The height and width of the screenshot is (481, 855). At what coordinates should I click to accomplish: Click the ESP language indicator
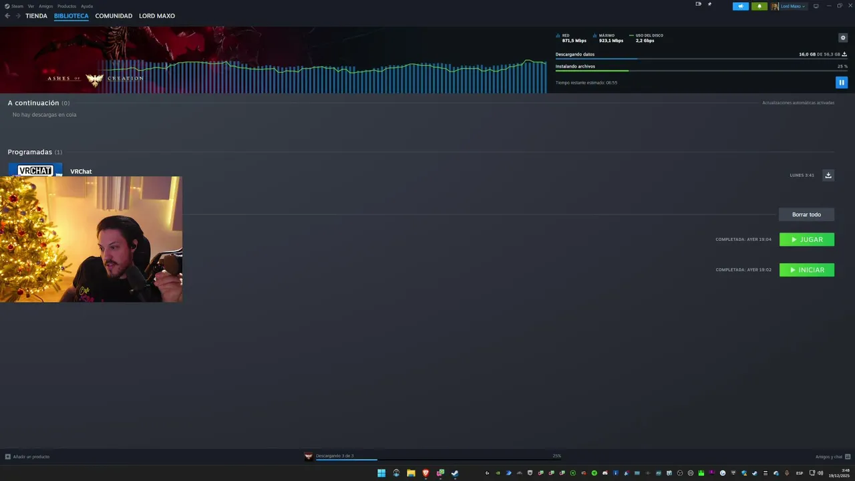(800, 473)
